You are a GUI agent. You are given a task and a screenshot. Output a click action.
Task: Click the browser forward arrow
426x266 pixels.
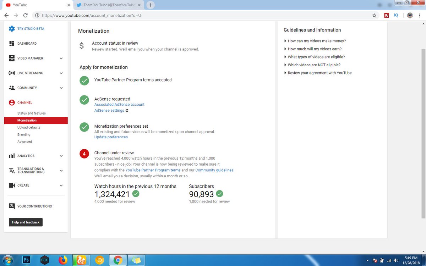click(16, 16)
